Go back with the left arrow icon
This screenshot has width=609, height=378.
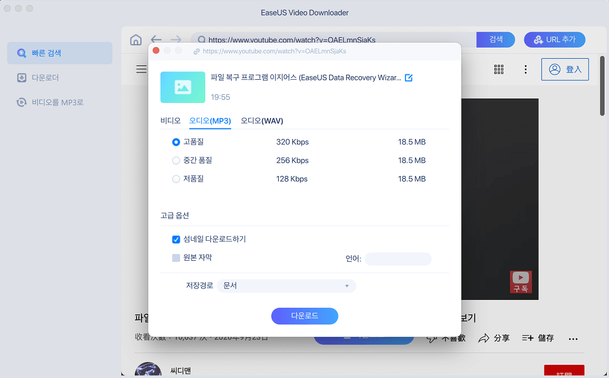click(156, 39)
